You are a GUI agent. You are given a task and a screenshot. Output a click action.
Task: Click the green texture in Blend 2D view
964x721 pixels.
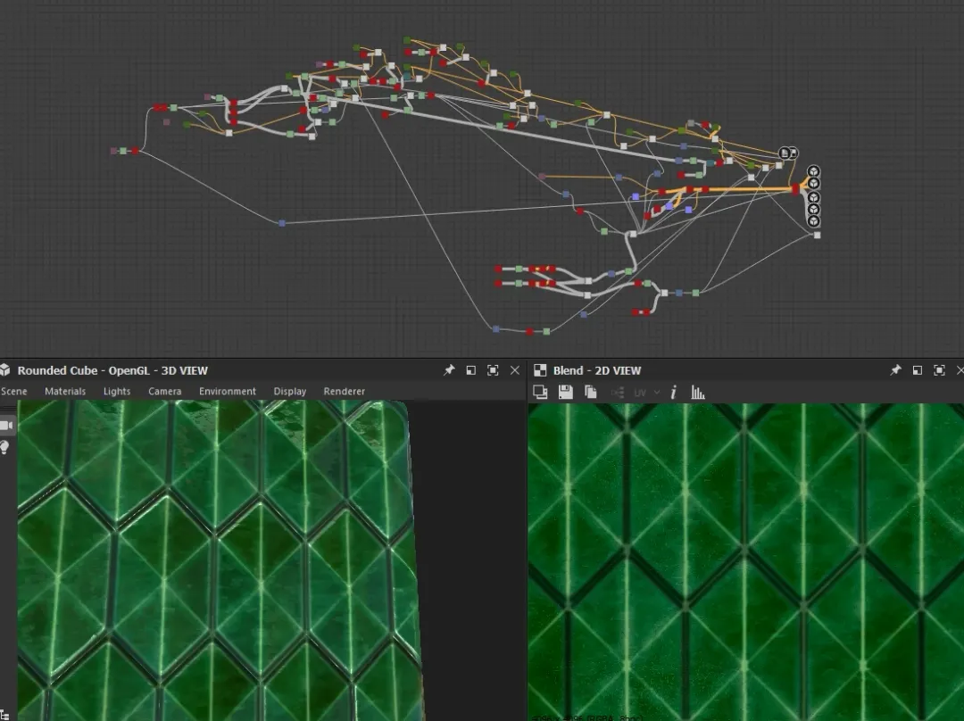coord(745,562)
